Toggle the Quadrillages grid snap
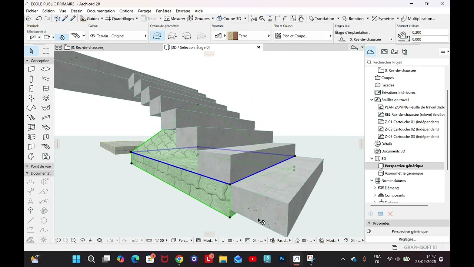 (120, 19)
